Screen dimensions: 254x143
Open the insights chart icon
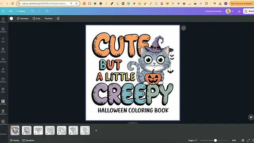click(239, 11)
